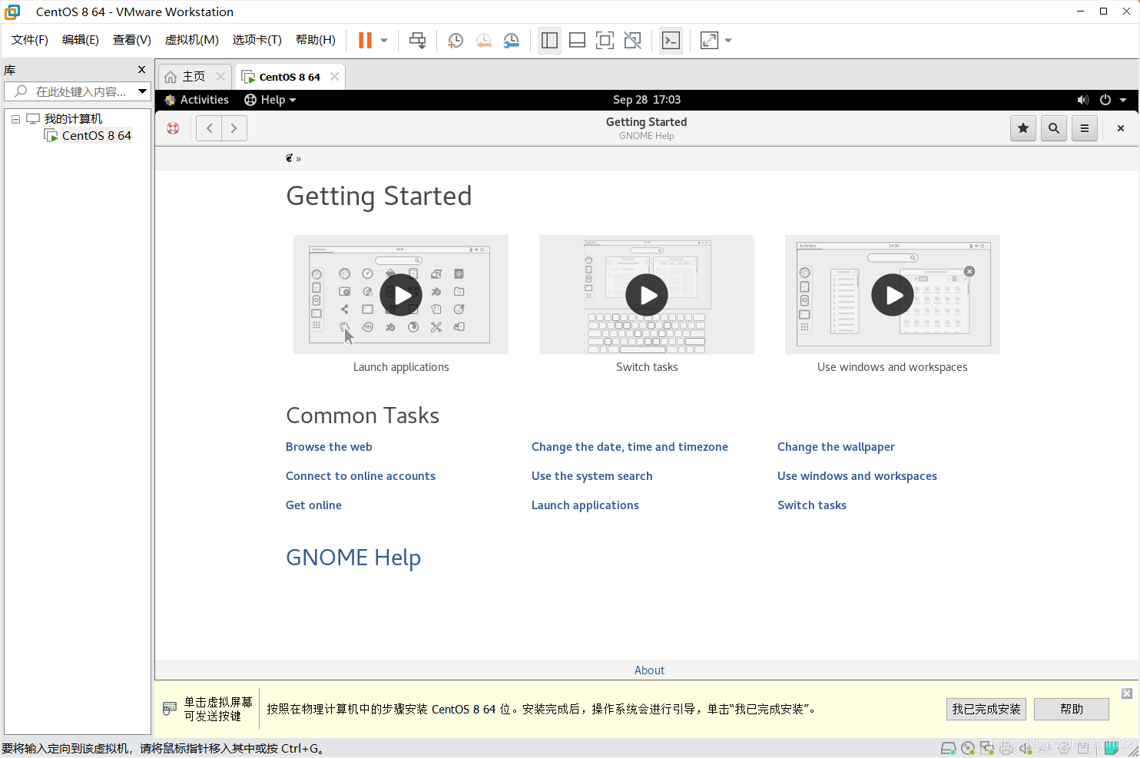Image resolution: width=1140 pixels, height=758 pixels.
Task: Play the Switch tasks video
Action: tap(647, 295)
